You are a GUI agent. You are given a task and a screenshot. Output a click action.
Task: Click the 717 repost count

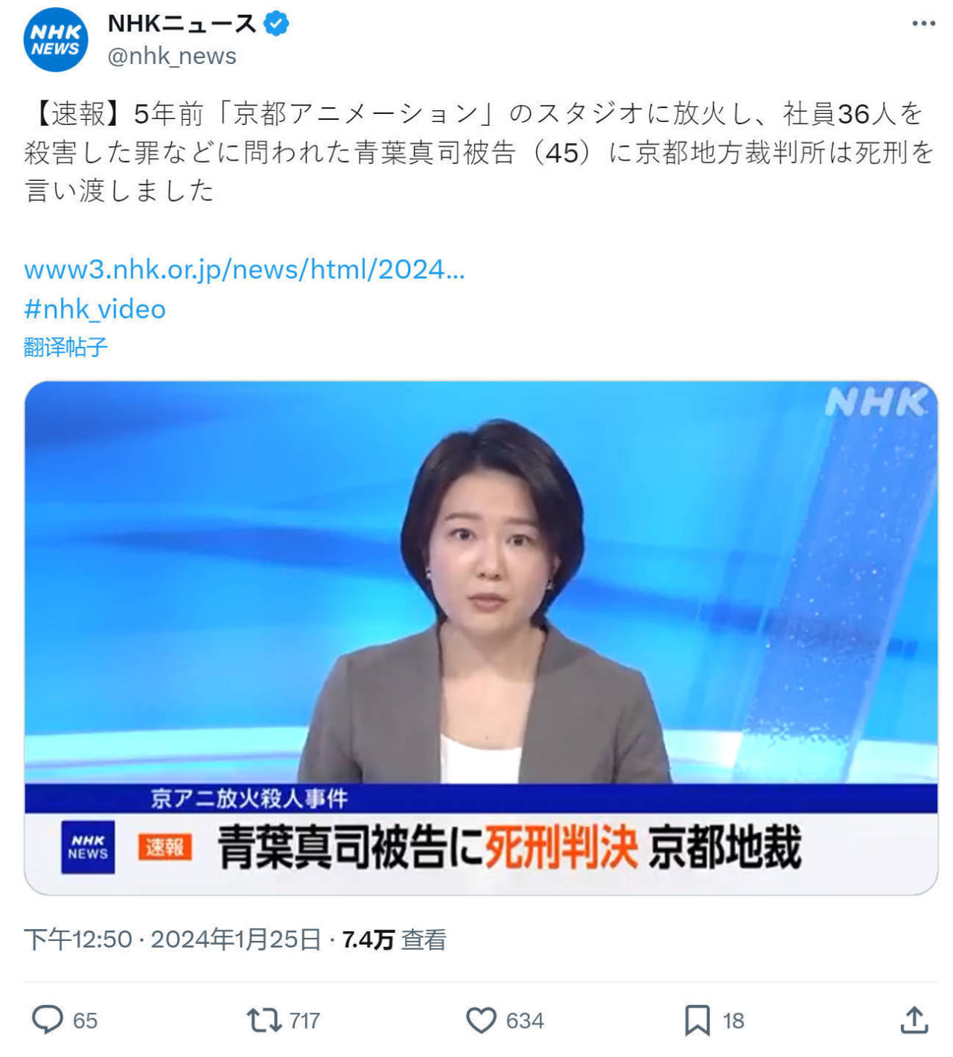[305, 1021]
